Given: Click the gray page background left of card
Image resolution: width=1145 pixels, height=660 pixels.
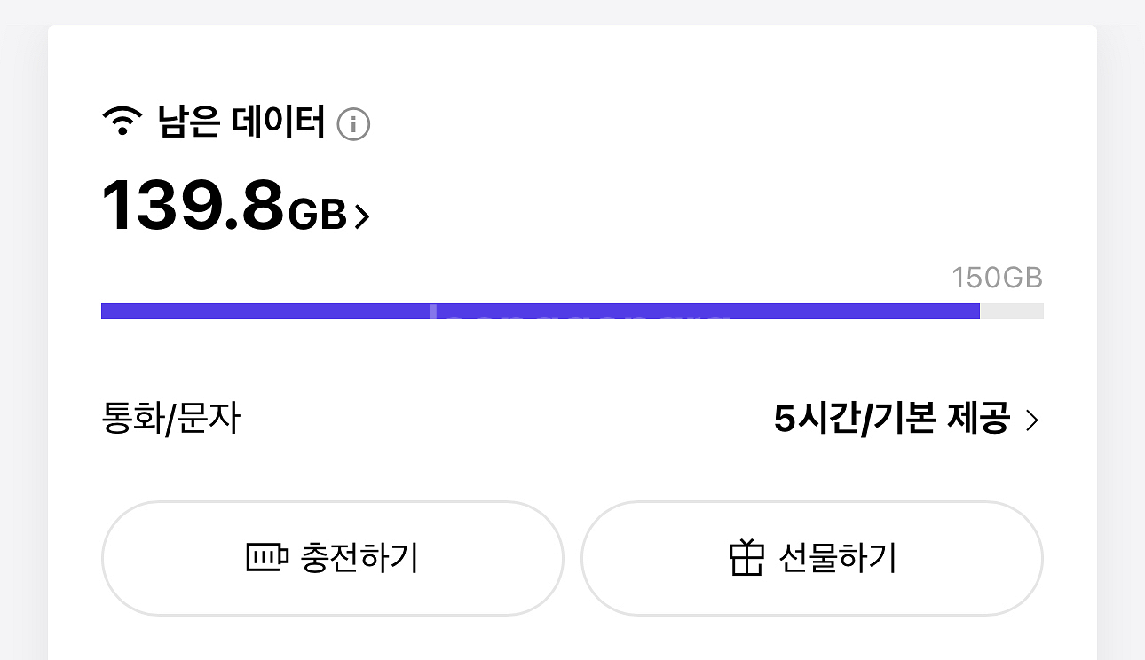Looking at the screenshot, I should 23,355.
